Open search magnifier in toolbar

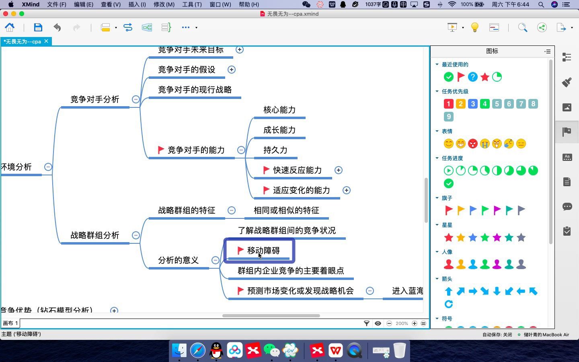pos(522,27)
